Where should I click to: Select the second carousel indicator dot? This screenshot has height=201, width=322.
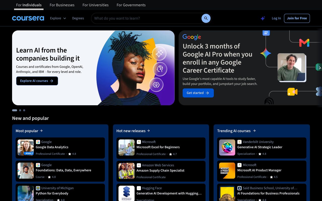[20, 110]
